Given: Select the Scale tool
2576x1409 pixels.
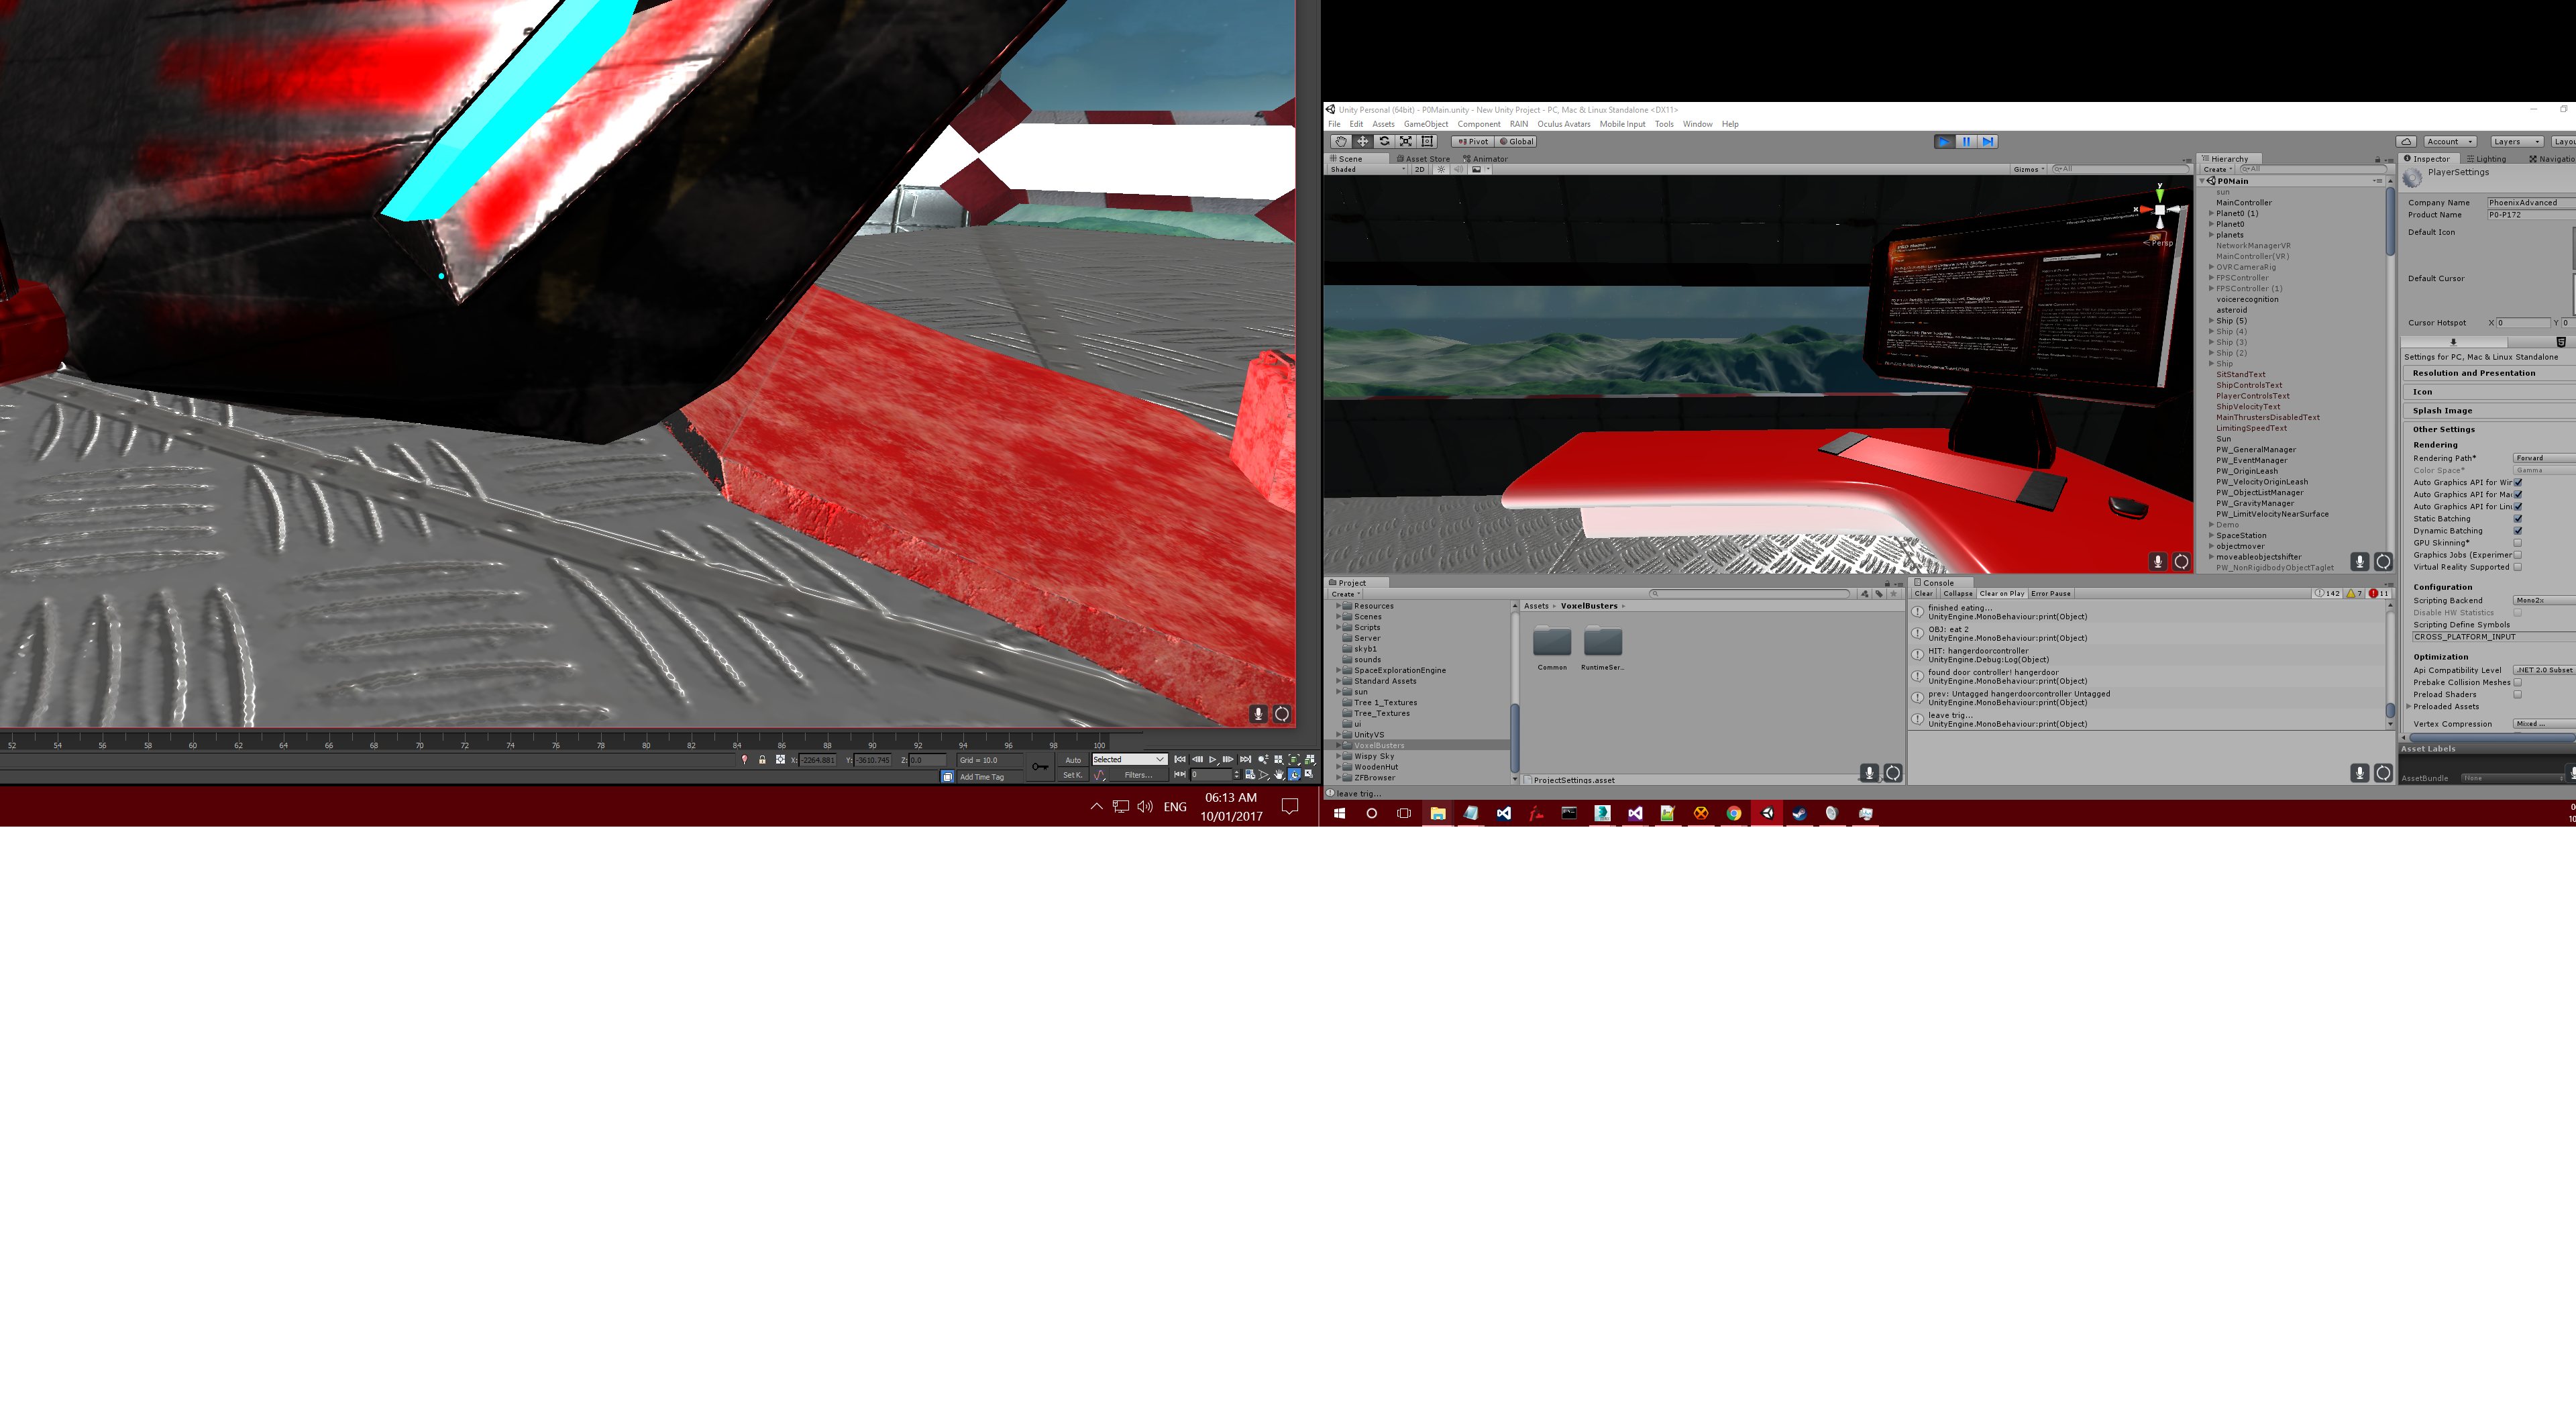Looking at the screenshot, I should [x=1406, y=141].
